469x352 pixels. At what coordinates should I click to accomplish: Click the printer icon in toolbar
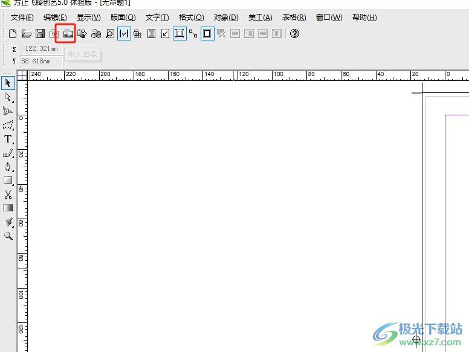tap(96, 34)
